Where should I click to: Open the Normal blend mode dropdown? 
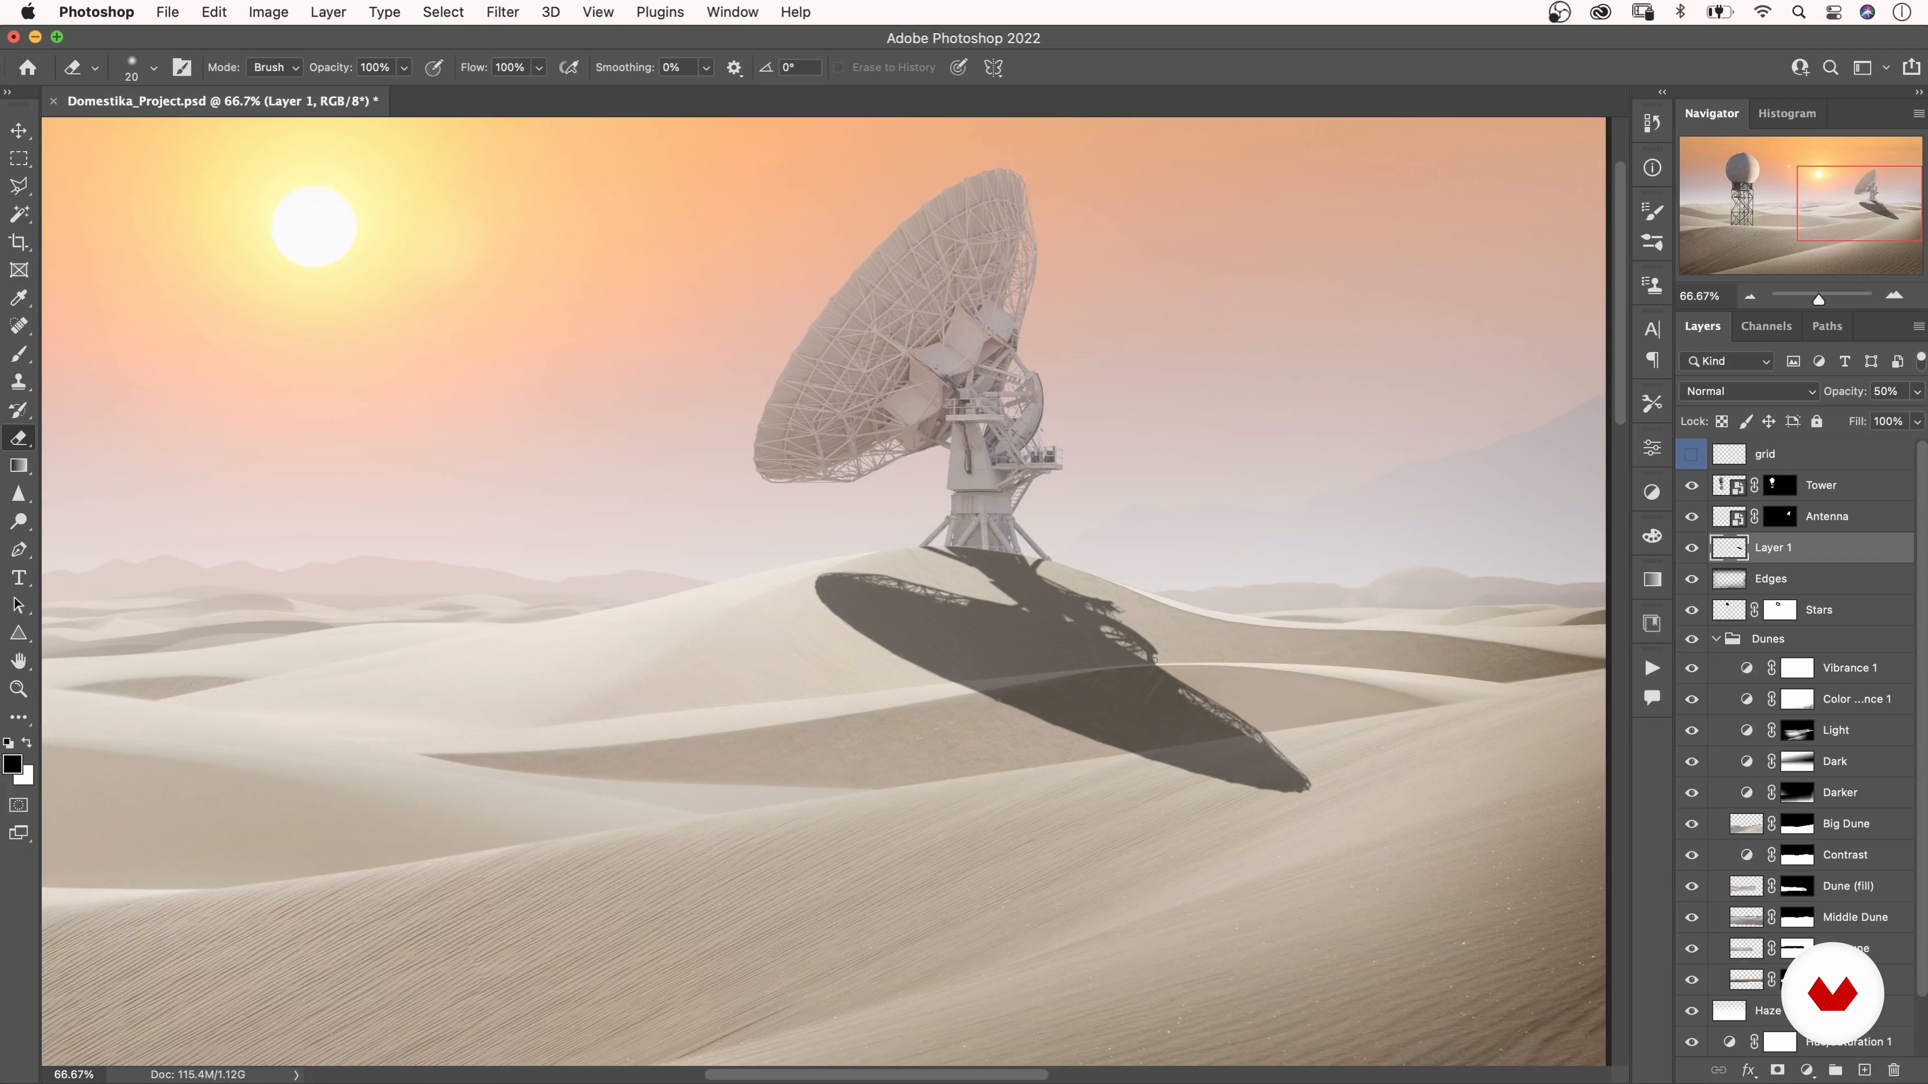pos(1748,391)
